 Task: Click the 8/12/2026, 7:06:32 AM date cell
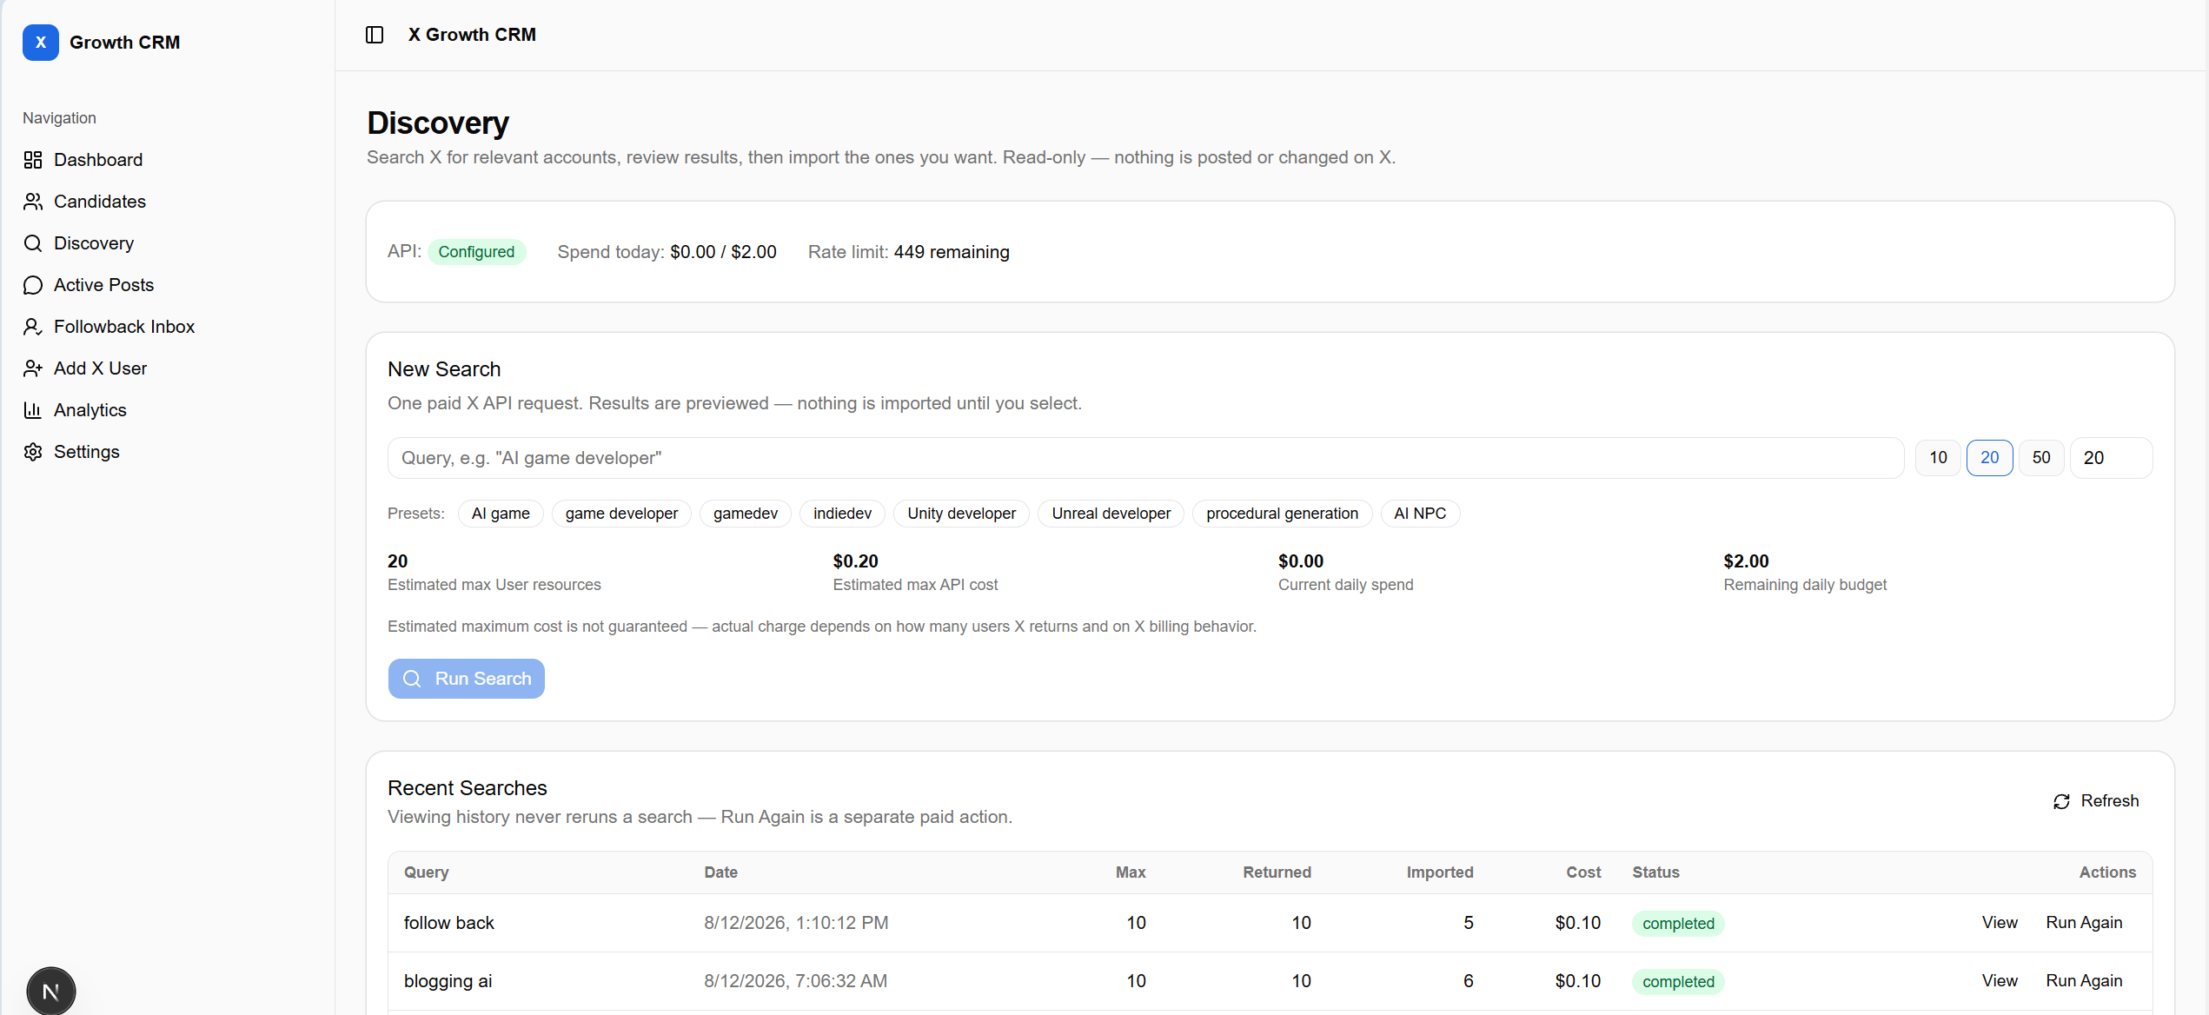[795, 981]
